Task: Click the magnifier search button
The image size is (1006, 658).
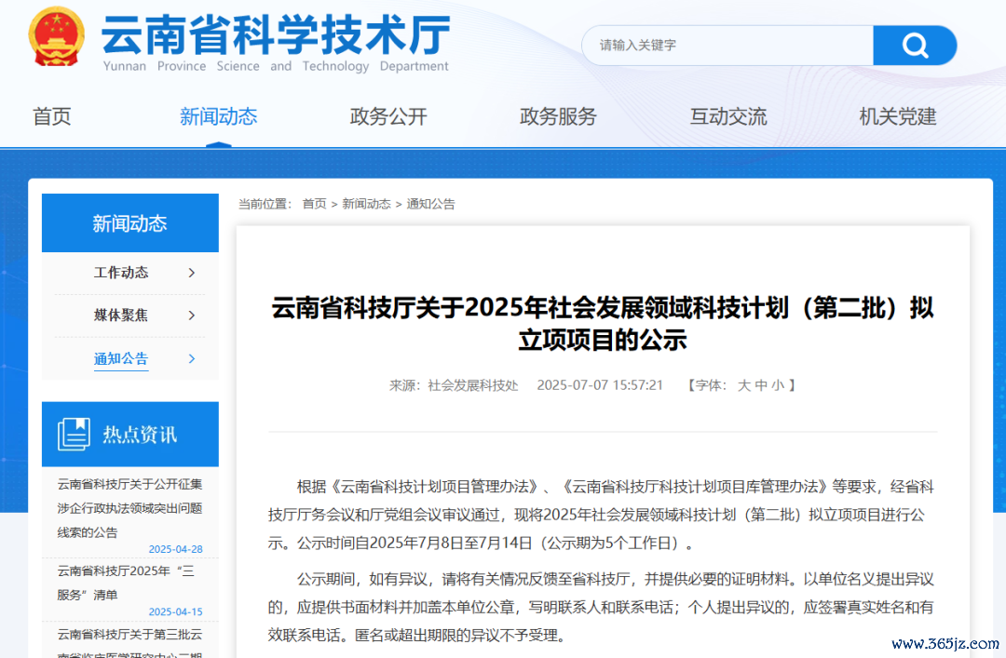Action: tap(915, 46)
